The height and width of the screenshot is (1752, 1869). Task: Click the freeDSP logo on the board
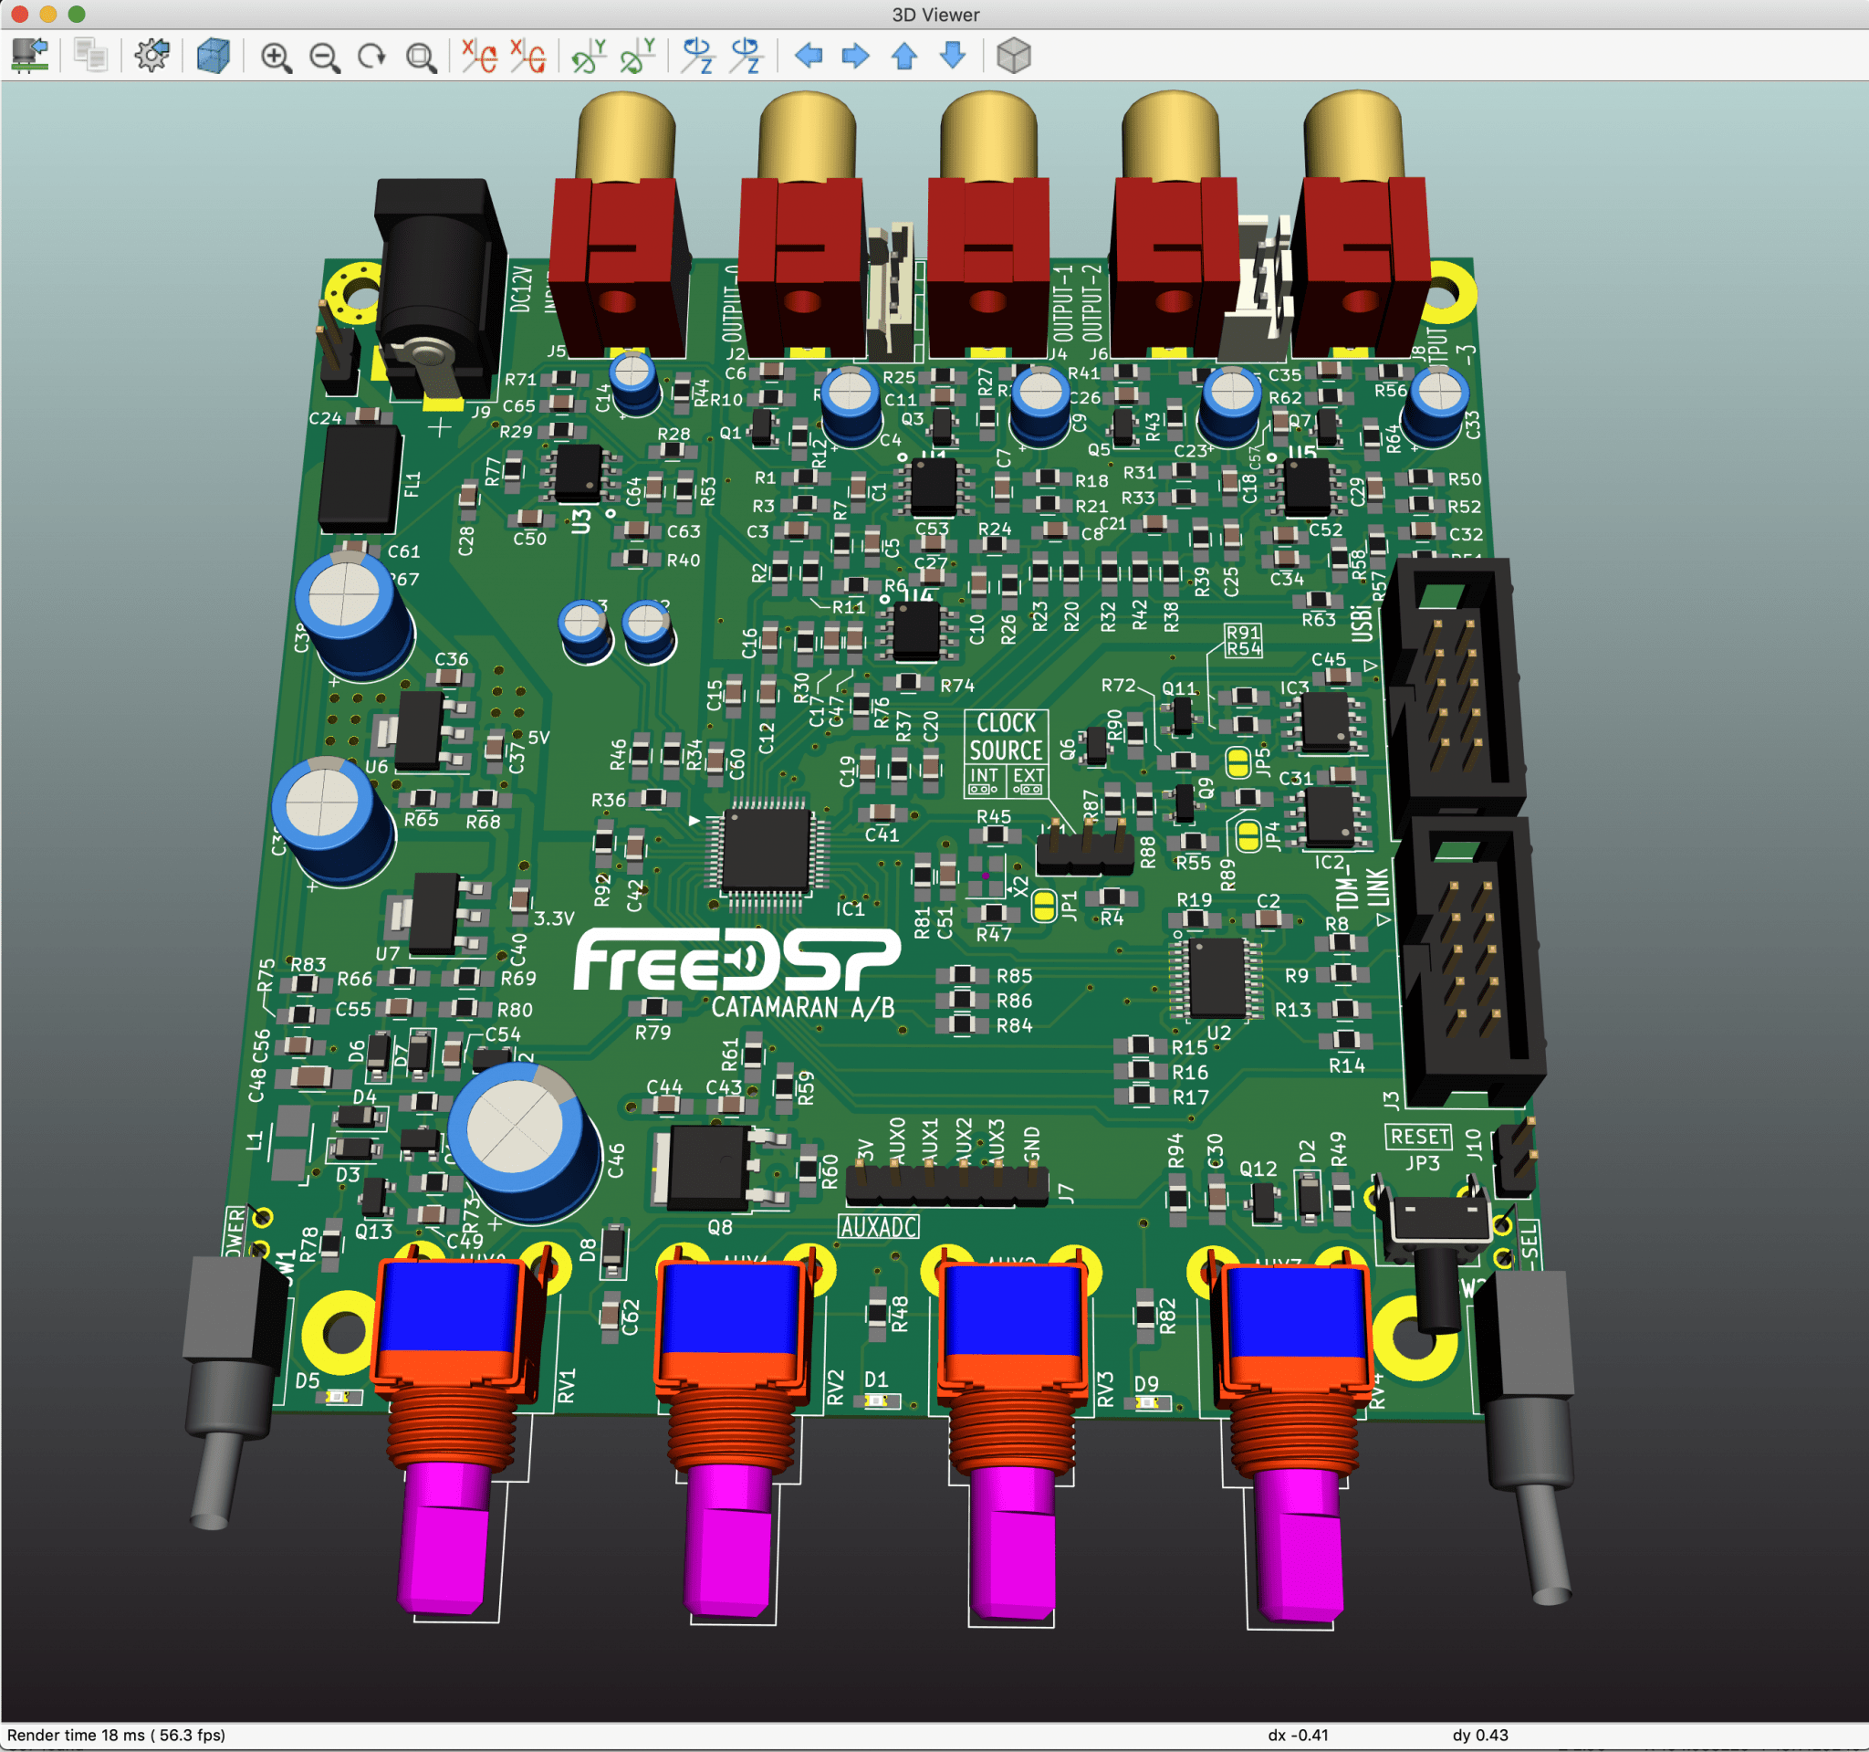pyautogui.click(x=737, y=960)
